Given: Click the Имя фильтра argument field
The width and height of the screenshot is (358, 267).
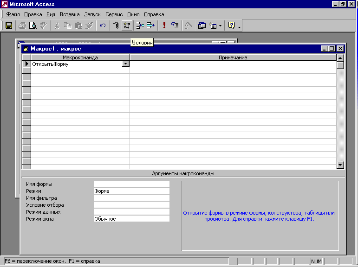Looking at the screenshot, I should point(132,198).
